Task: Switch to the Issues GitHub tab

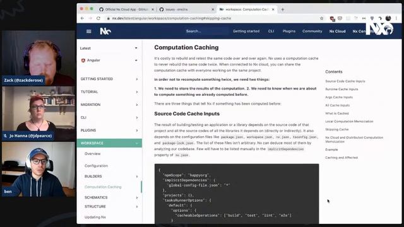Action: (187, 9)
